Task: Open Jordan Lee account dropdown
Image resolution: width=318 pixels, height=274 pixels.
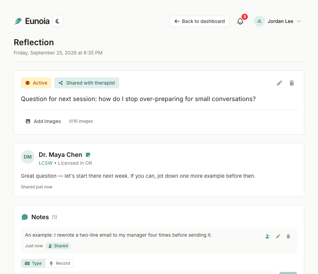Action: pos(277,21)
